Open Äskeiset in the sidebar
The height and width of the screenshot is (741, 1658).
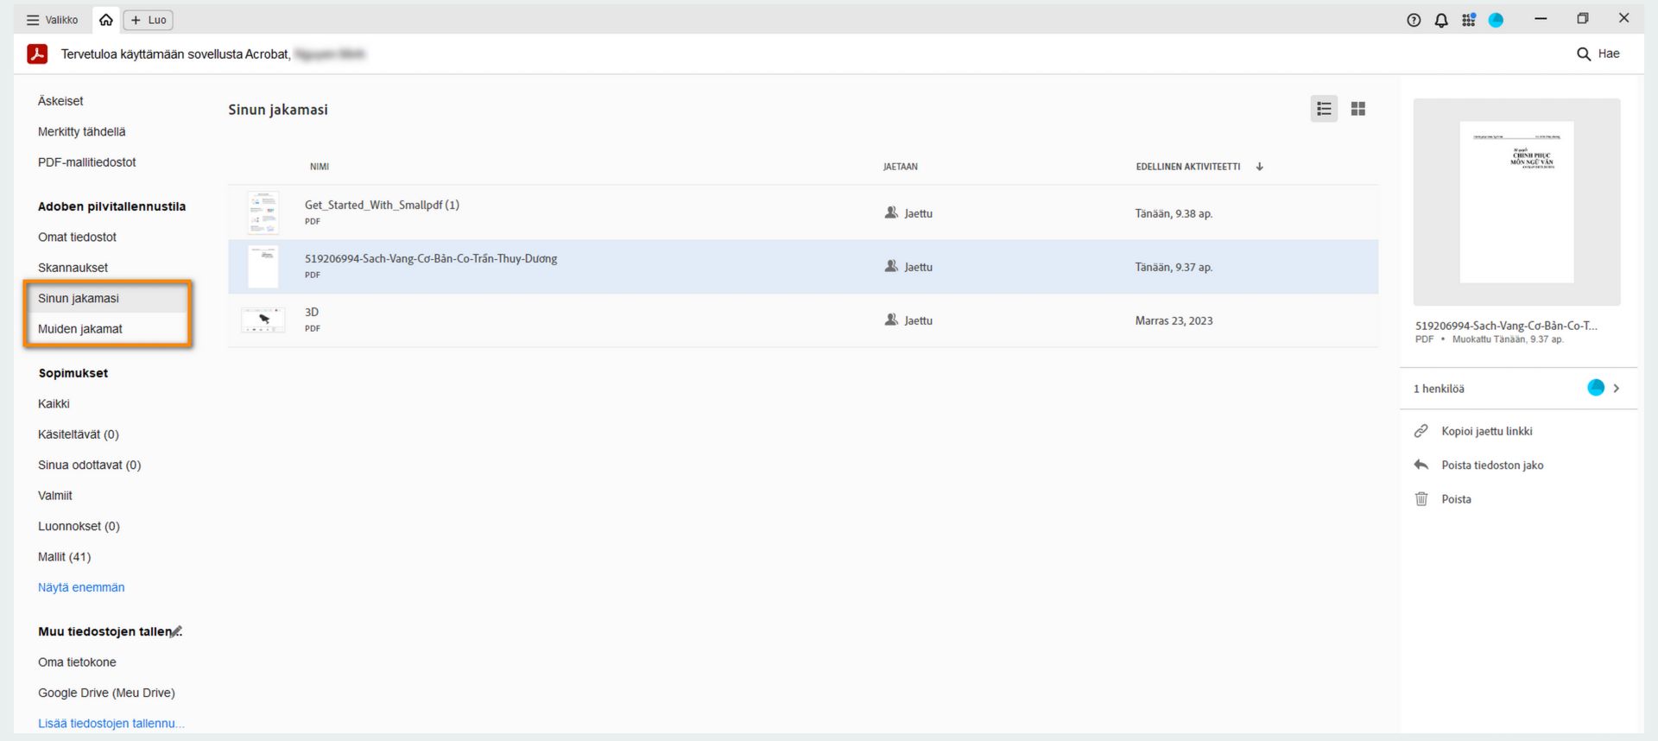click(60, 101)
